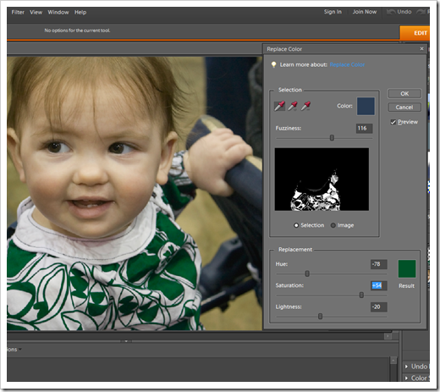Click OK in Replace Color dialog
This screenshot has height=392, width=440.
click(404, 94)
